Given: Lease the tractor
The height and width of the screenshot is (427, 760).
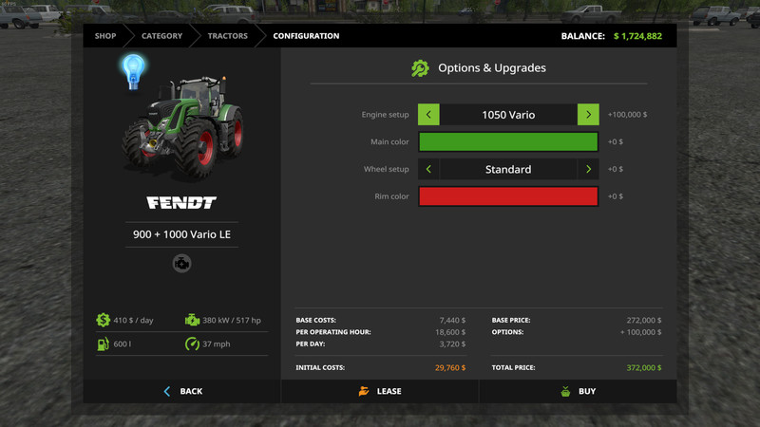Looking at the screenshot, I should 380,391.
